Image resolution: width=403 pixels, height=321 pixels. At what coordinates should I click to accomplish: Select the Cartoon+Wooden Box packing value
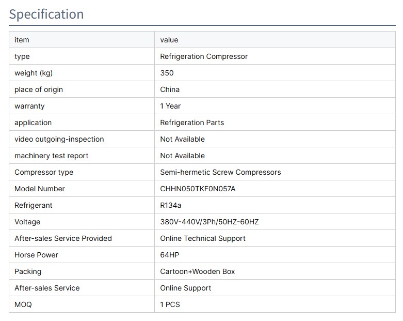click(198, 271)
